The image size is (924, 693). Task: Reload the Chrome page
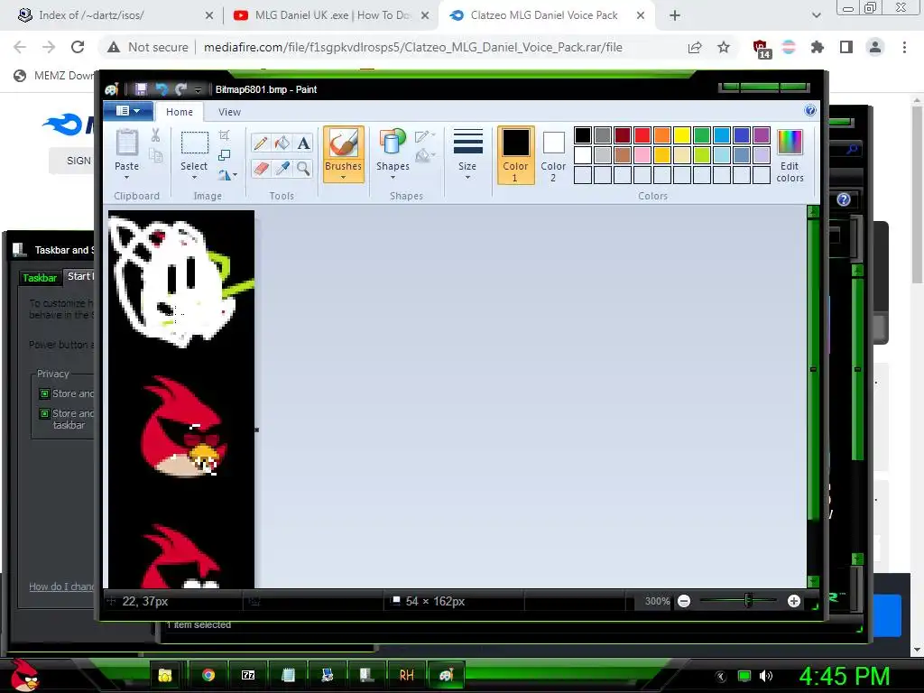click(x=78, y=47)
